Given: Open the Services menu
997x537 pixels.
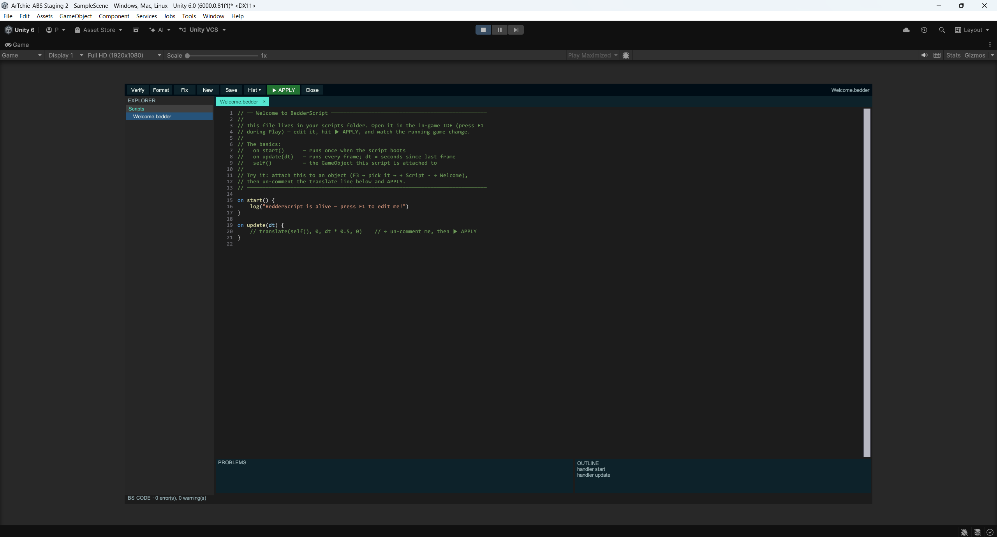Looking at the screenshot, I should coord(146,16).
